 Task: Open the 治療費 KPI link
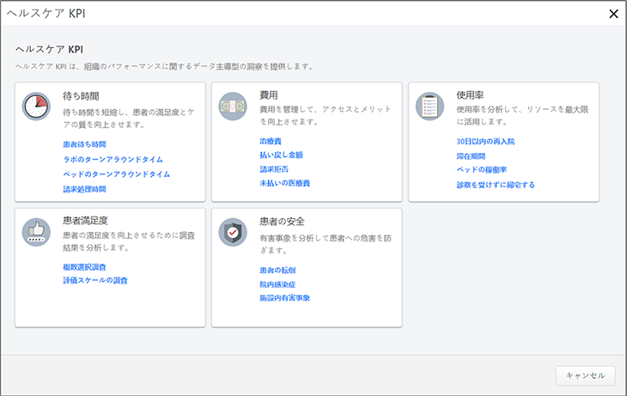[x=271, y=139]
